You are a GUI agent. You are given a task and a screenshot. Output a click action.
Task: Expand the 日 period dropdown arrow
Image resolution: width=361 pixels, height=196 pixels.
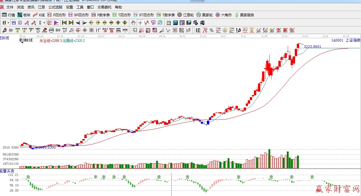tap(8, 23)
